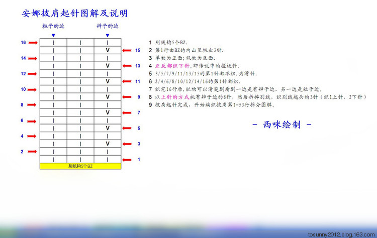Select row number 16 label
The image size is (377, 238).
[23, 43]
